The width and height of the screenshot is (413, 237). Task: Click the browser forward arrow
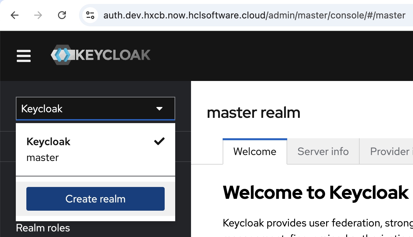tap(38, 15)
